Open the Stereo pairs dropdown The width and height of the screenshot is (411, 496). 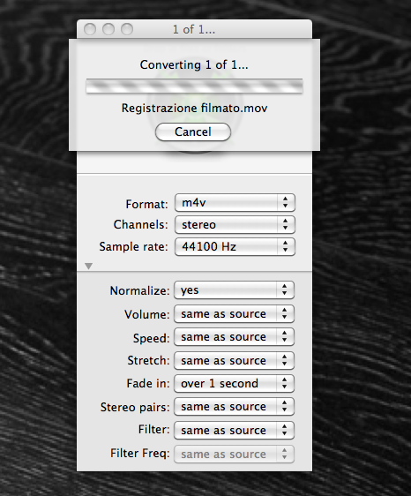tap(234, 407)
